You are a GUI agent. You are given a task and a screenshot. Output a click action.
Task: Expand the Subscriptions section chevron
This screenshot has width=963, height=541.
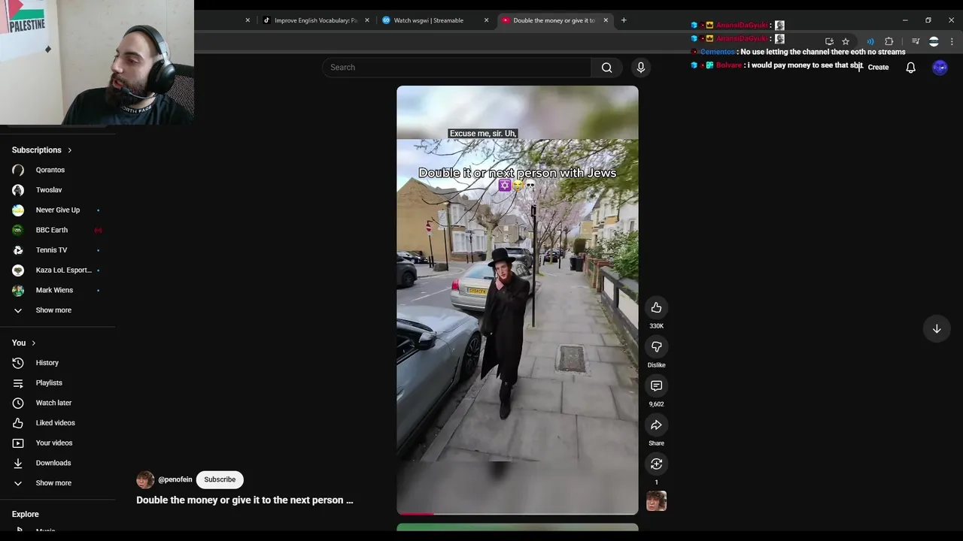[x=70, y=150]
